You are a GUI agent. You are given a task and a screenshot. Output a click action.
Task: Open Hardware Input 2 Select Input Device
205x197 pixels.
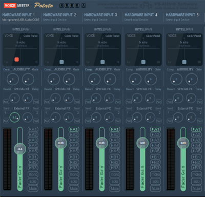coord(55,20)
